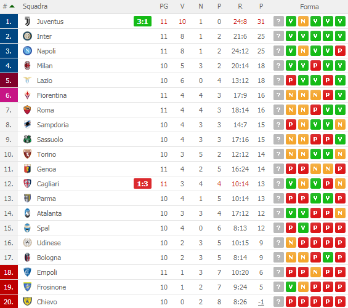
Task: Click Juventus grey question mark next-match box
Action: click(278, 22)
